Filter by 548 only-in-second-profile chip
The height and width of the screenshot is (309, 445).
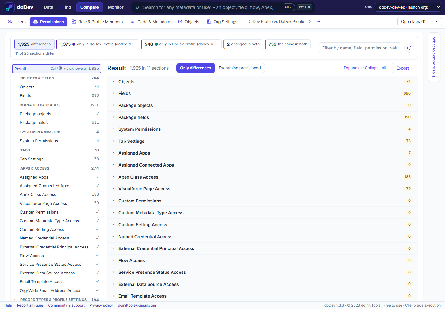[181, 44]
